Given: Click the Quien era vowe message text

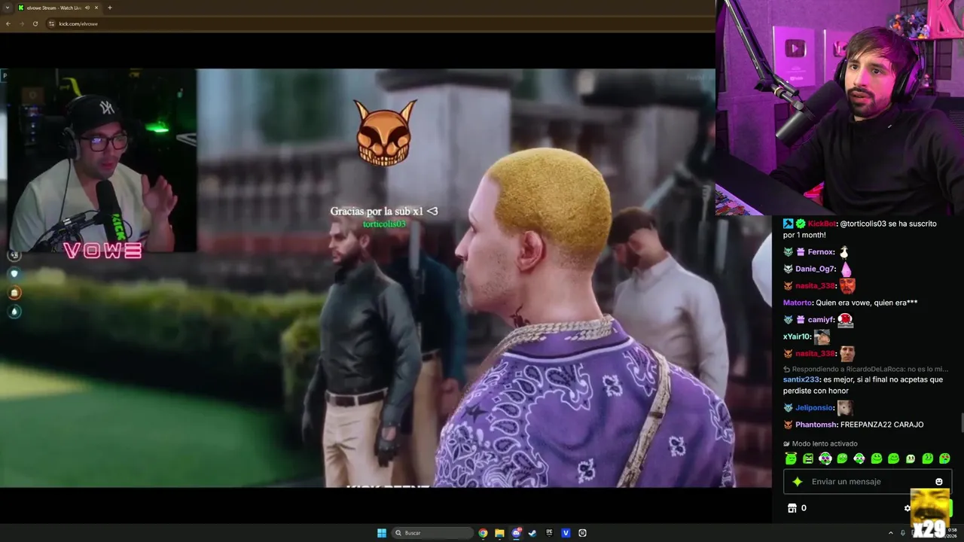Looking at the screenshot, I should [867, 303].
